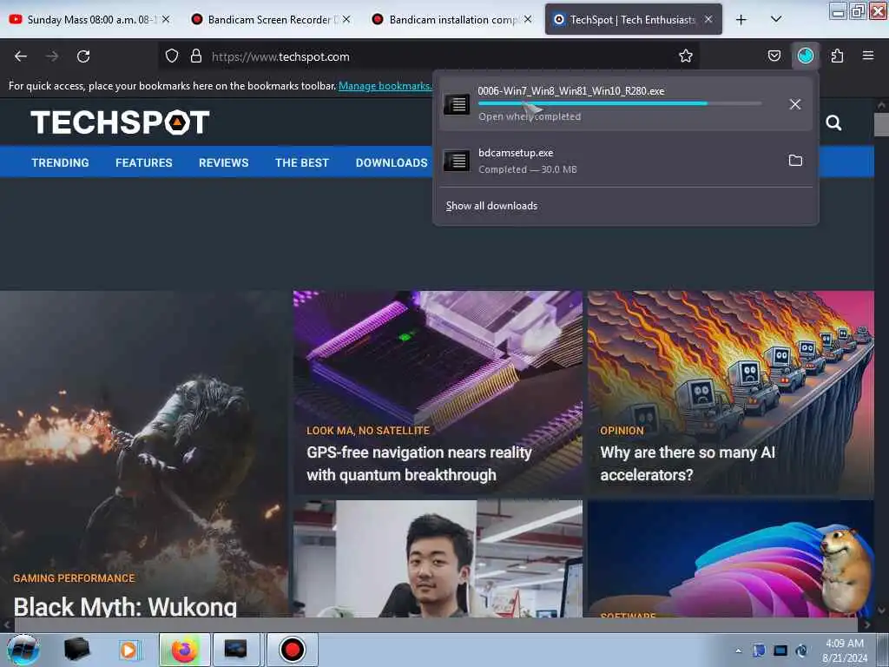This screenshot has width=889, height=667.
Task: Click the vertical page scrollbar thumb
Action: point(881,124)
